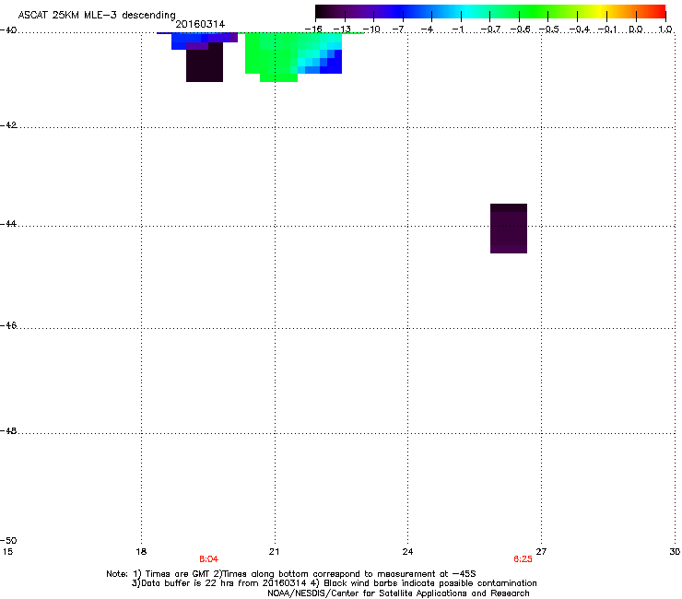Click the color bar label -7
Viewport: 682px width, 599px height.
[400, 29]
